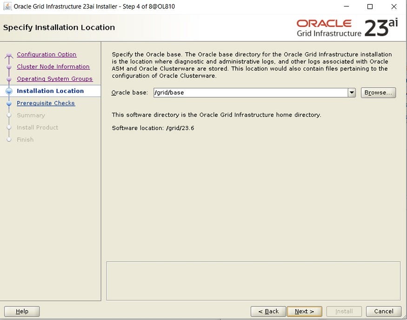Select Installation Location step

click(50, 91)
